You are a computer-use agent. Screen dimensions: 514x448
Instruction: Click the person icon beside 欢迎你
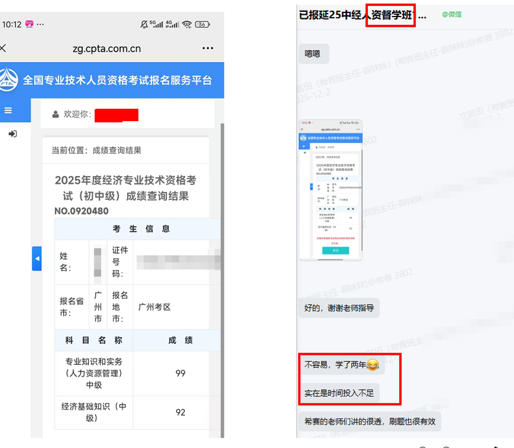(55, 113)
